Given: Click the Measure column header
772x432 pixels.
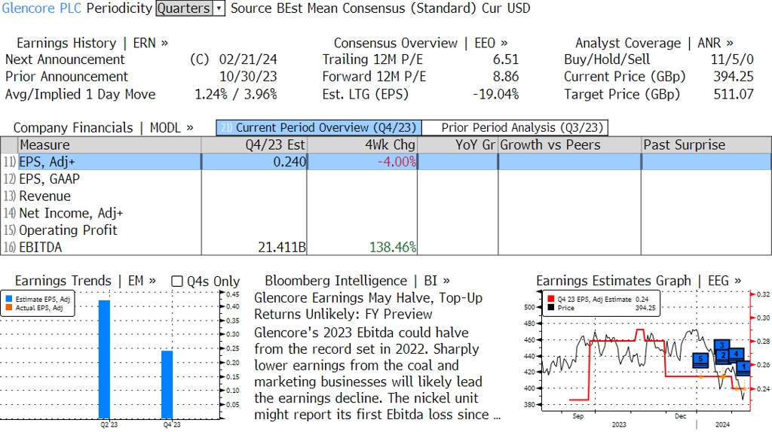Looking at the screenshot, I should (110, 145).
